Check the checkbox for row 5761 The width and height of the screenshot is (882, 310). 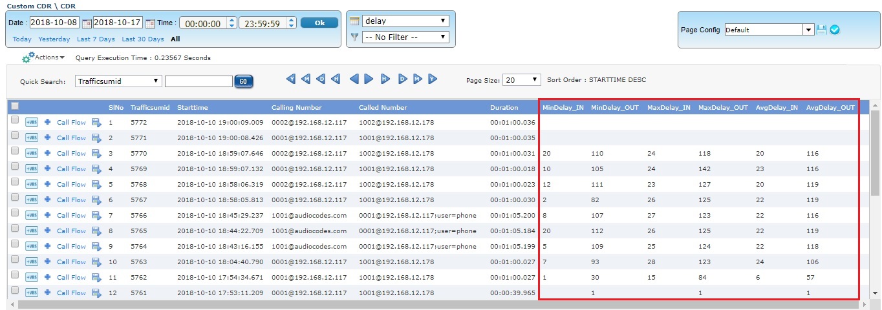pyautogui.click(x=15, y=291)
